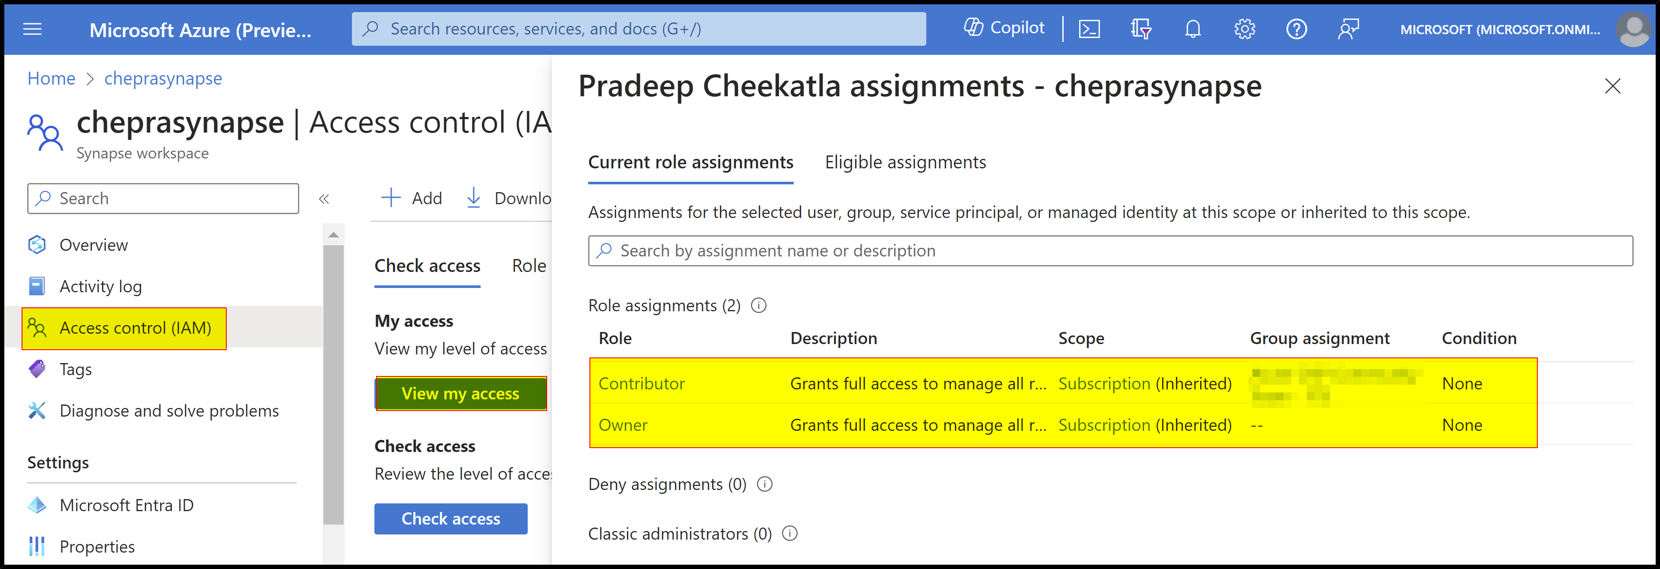Image resolution: width=1660 pixels, height=569 pixels.
Task: Show Role assignments info tooltip
Action: pos(758,306)
